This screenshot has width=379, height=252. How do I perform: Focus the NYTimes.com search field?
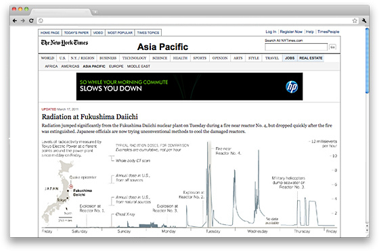point(296,47)
